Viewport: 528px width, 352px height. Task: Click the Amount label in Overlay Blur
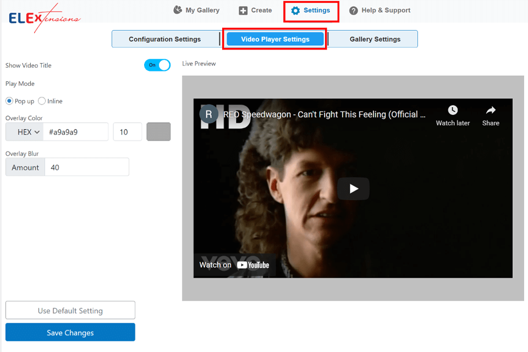click(x=25, y=167)
